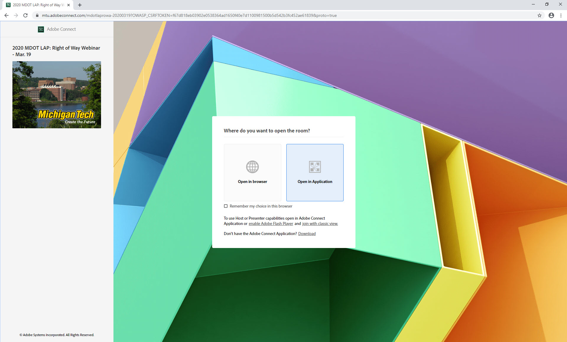The height and width of the screenshot is (342, 567).
Task: Click the Download link for Adobe Connect Application
Action: [307, 234]
